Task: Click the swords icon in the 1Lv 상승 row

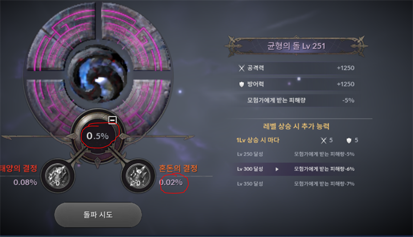Action: click(324, 140)
